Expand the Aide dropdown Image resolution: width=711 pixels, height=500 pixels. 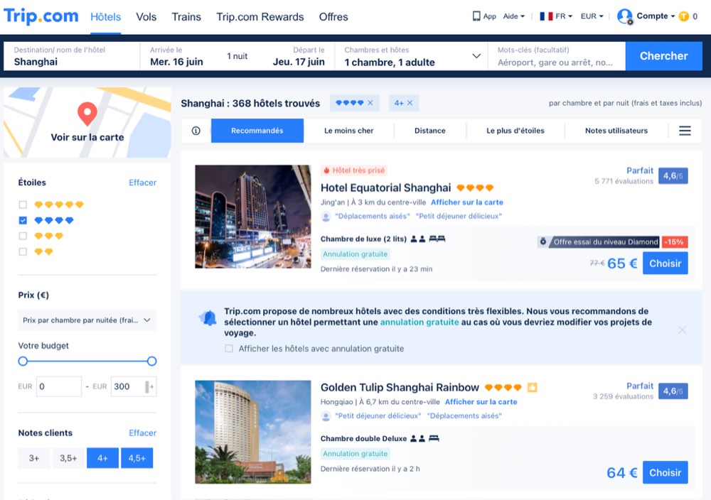pos(514,16)
